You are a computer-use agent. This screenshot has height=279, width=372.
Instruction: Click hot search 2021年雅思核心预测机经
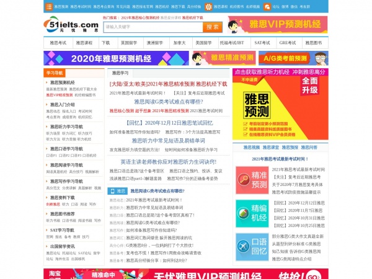click(140, 18)
